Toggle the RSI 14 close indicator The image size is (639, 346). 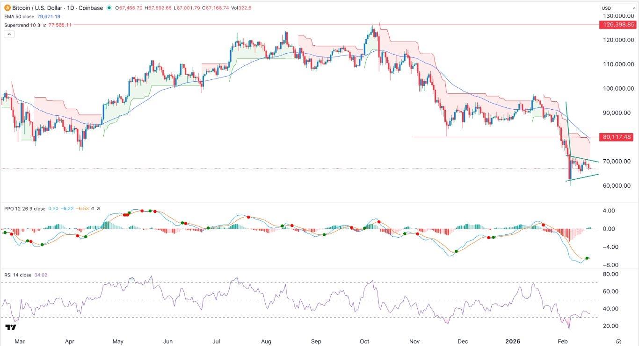click(x=19, y=275)
